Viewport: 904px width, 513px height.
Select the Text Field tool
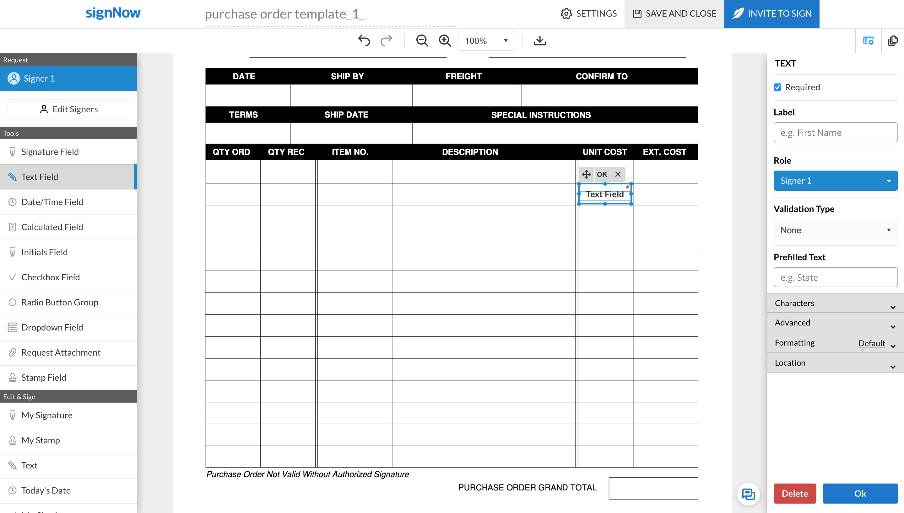click(x=40, y=176)
